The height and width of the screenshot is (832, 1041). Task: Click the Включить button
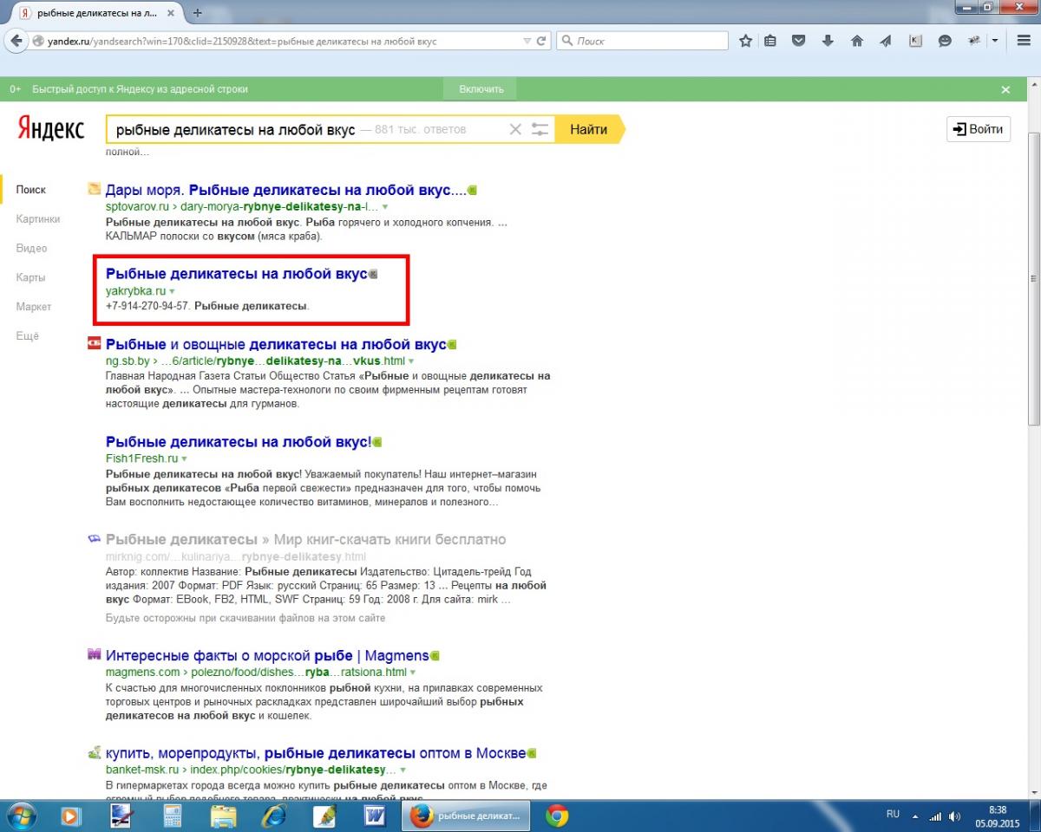(x=481, y=89)
